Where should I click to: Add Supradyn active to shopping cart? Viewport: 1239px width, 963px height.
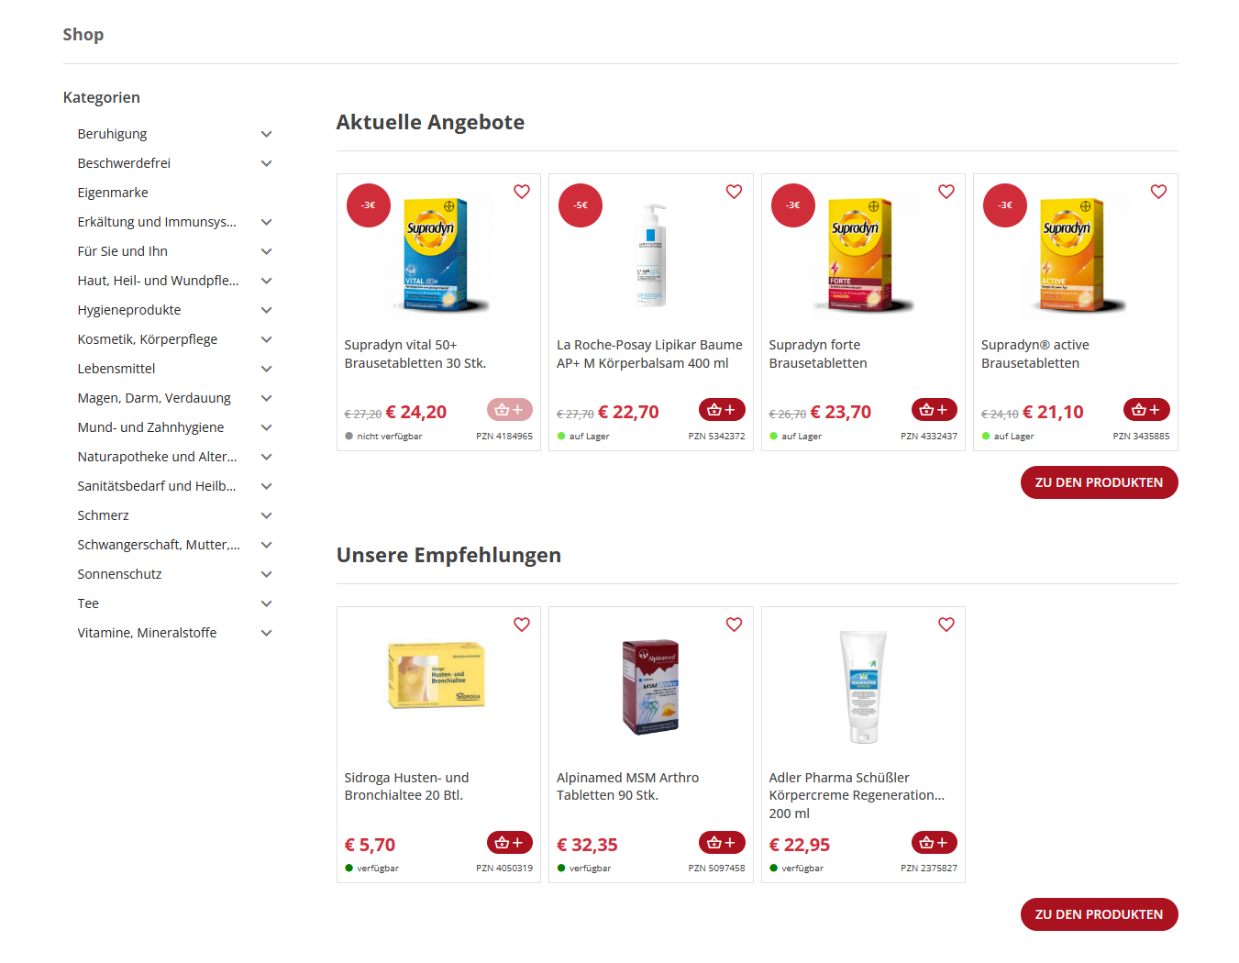pos(1146,410)
